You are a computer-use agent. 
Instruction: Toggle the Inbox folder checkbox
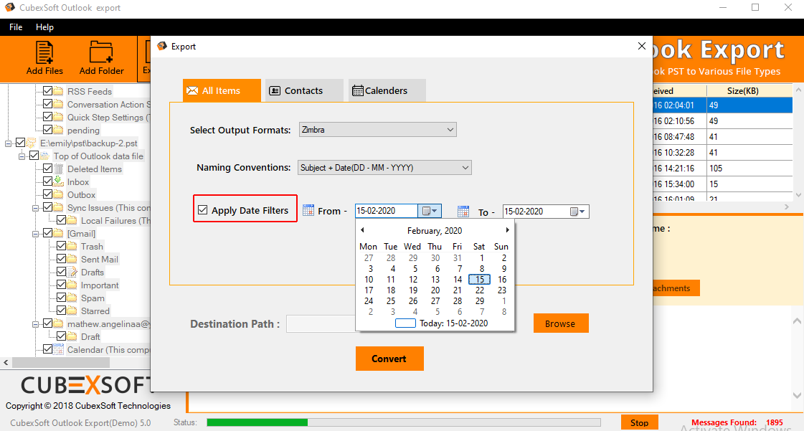click(47, 182)
